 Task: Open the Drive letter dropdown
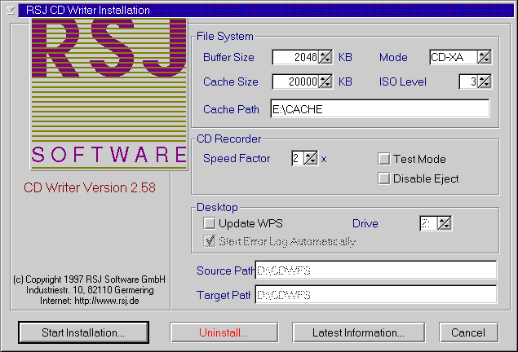(445, 223)
